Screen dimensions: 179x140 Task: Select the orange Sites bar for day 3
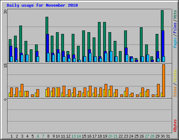22,90
